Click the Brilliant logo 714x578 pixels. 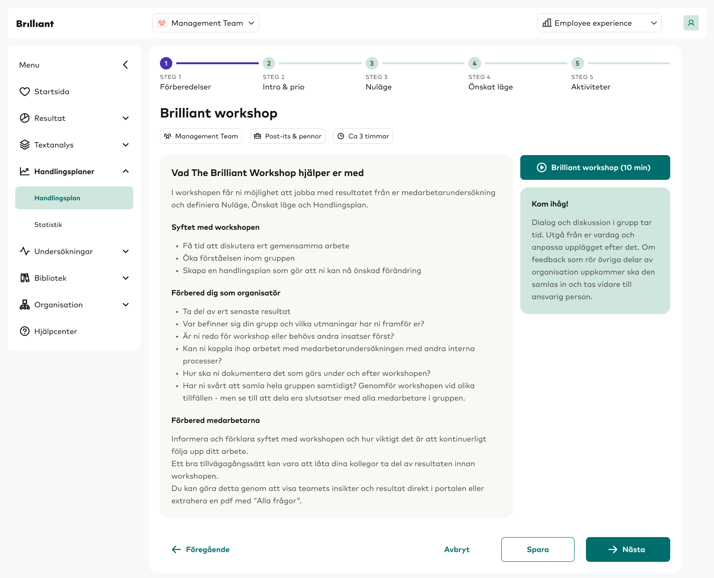[35, 23]
